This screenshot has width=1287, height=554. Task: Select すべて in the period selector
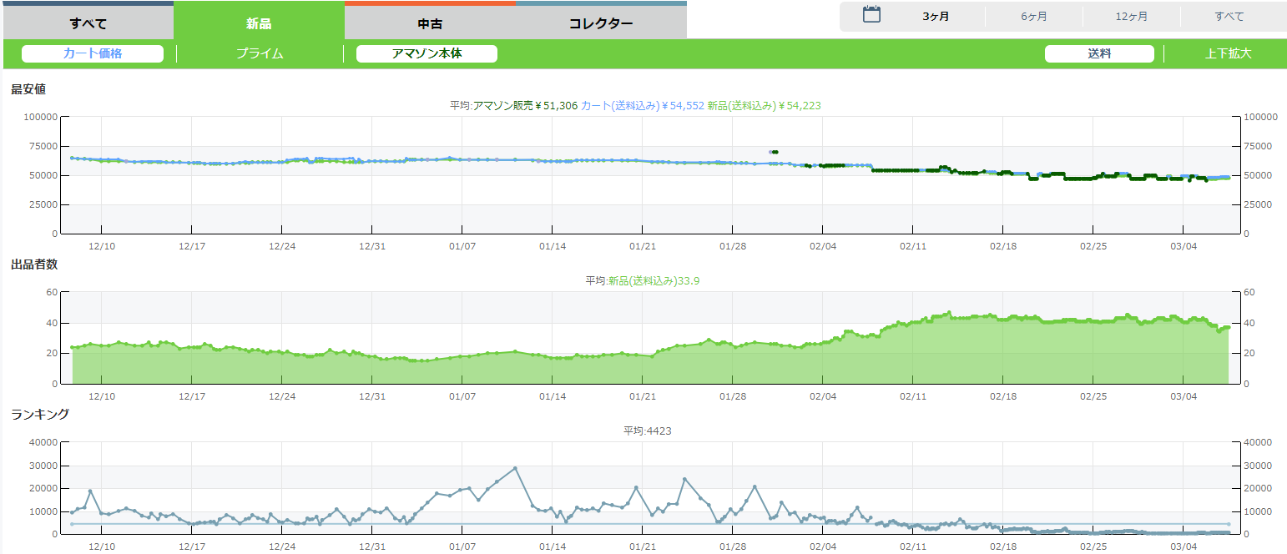[1229, 17]
